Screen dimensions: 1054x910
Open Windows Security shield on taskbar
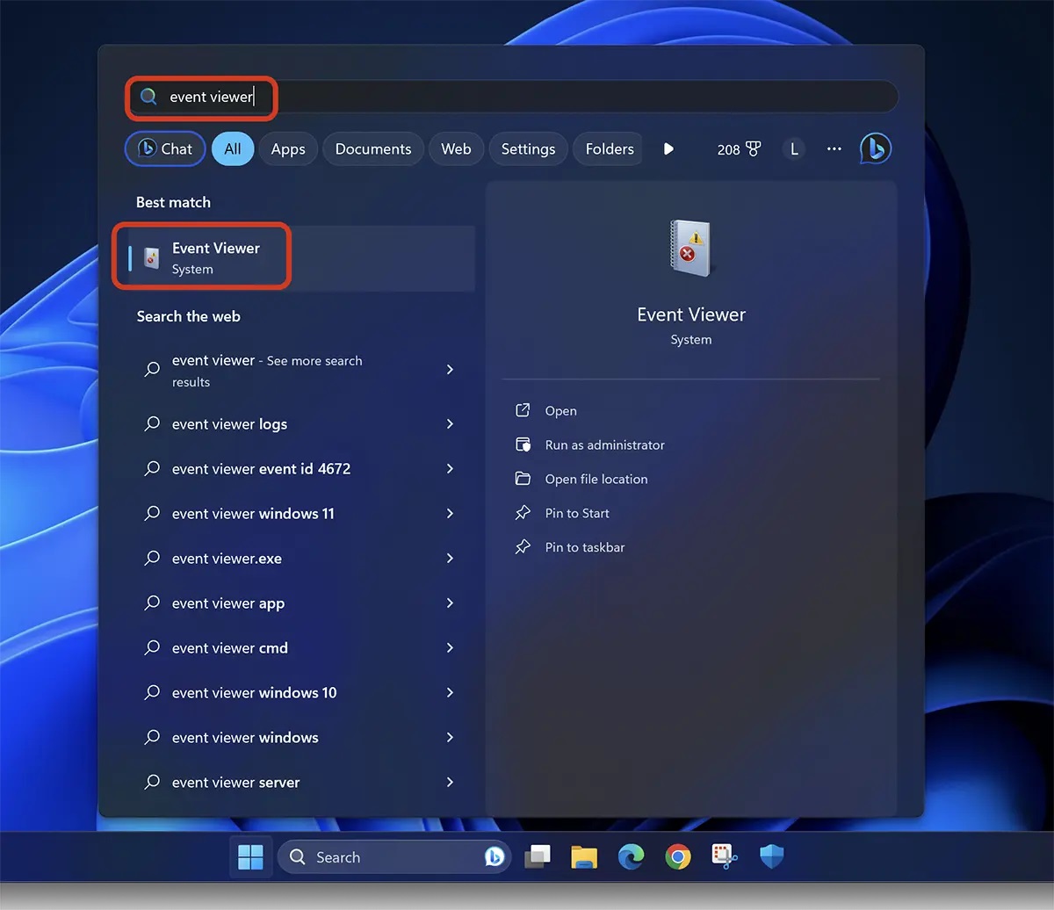(771, 857)
